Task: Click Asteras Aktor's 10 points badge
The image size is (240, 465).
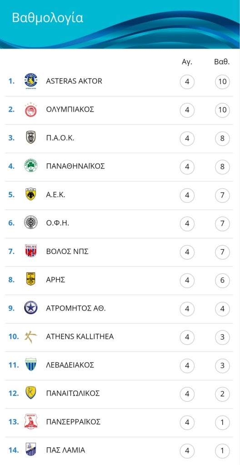Action: coord(222,82)
